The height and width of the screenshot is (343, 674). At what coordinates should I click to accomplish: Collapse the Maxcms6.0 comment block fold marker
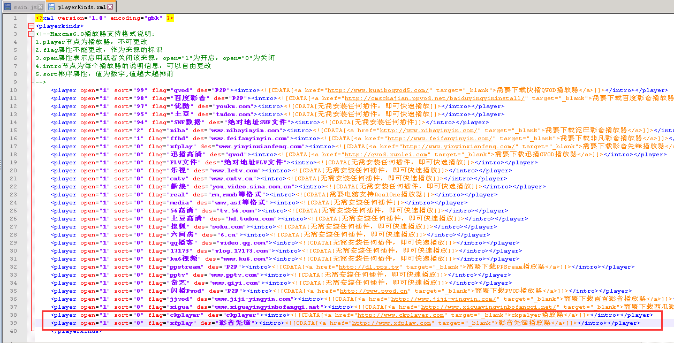(31, 34)
